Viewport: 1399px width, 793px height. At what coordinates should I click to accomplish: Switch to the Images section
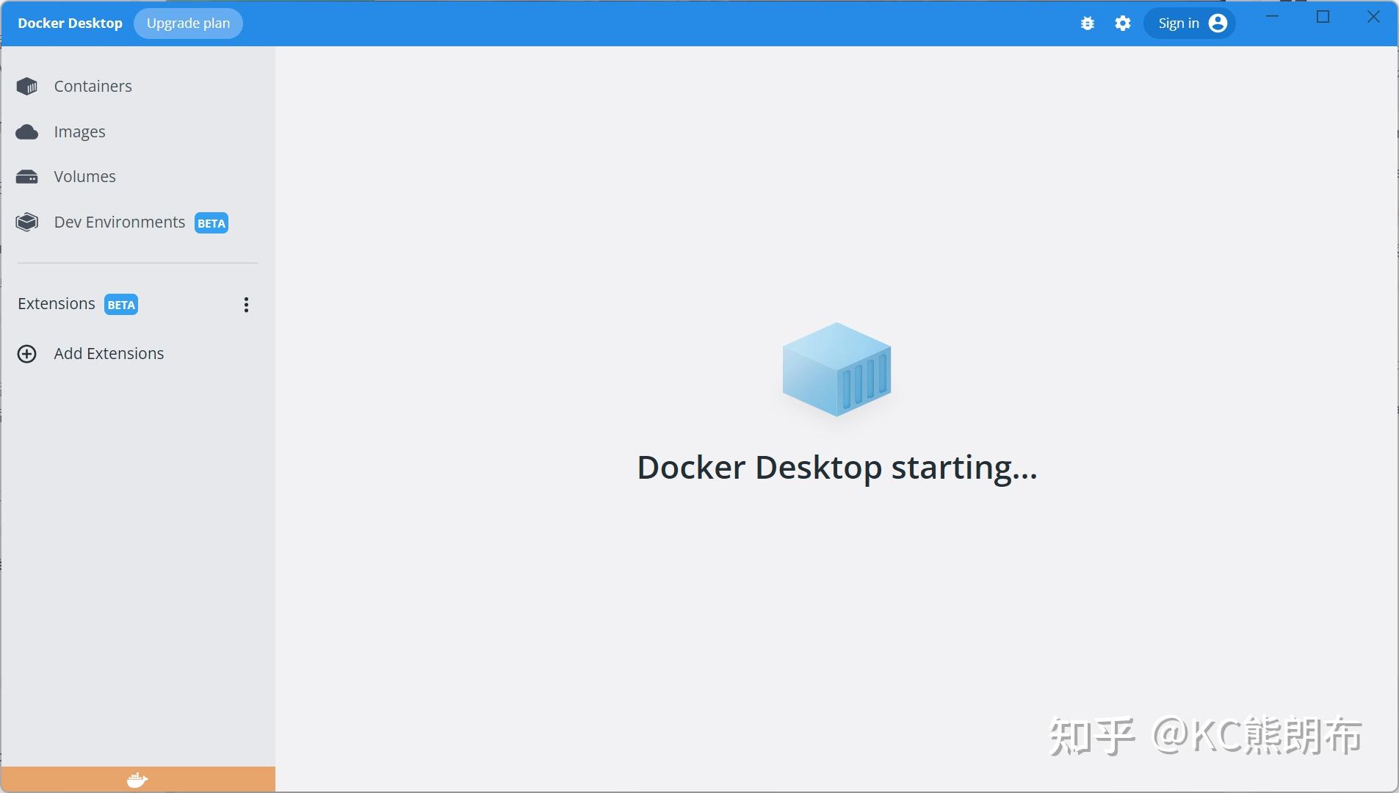79,131
